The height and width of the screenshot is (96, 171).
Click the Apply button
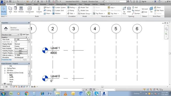pos(25,60)
